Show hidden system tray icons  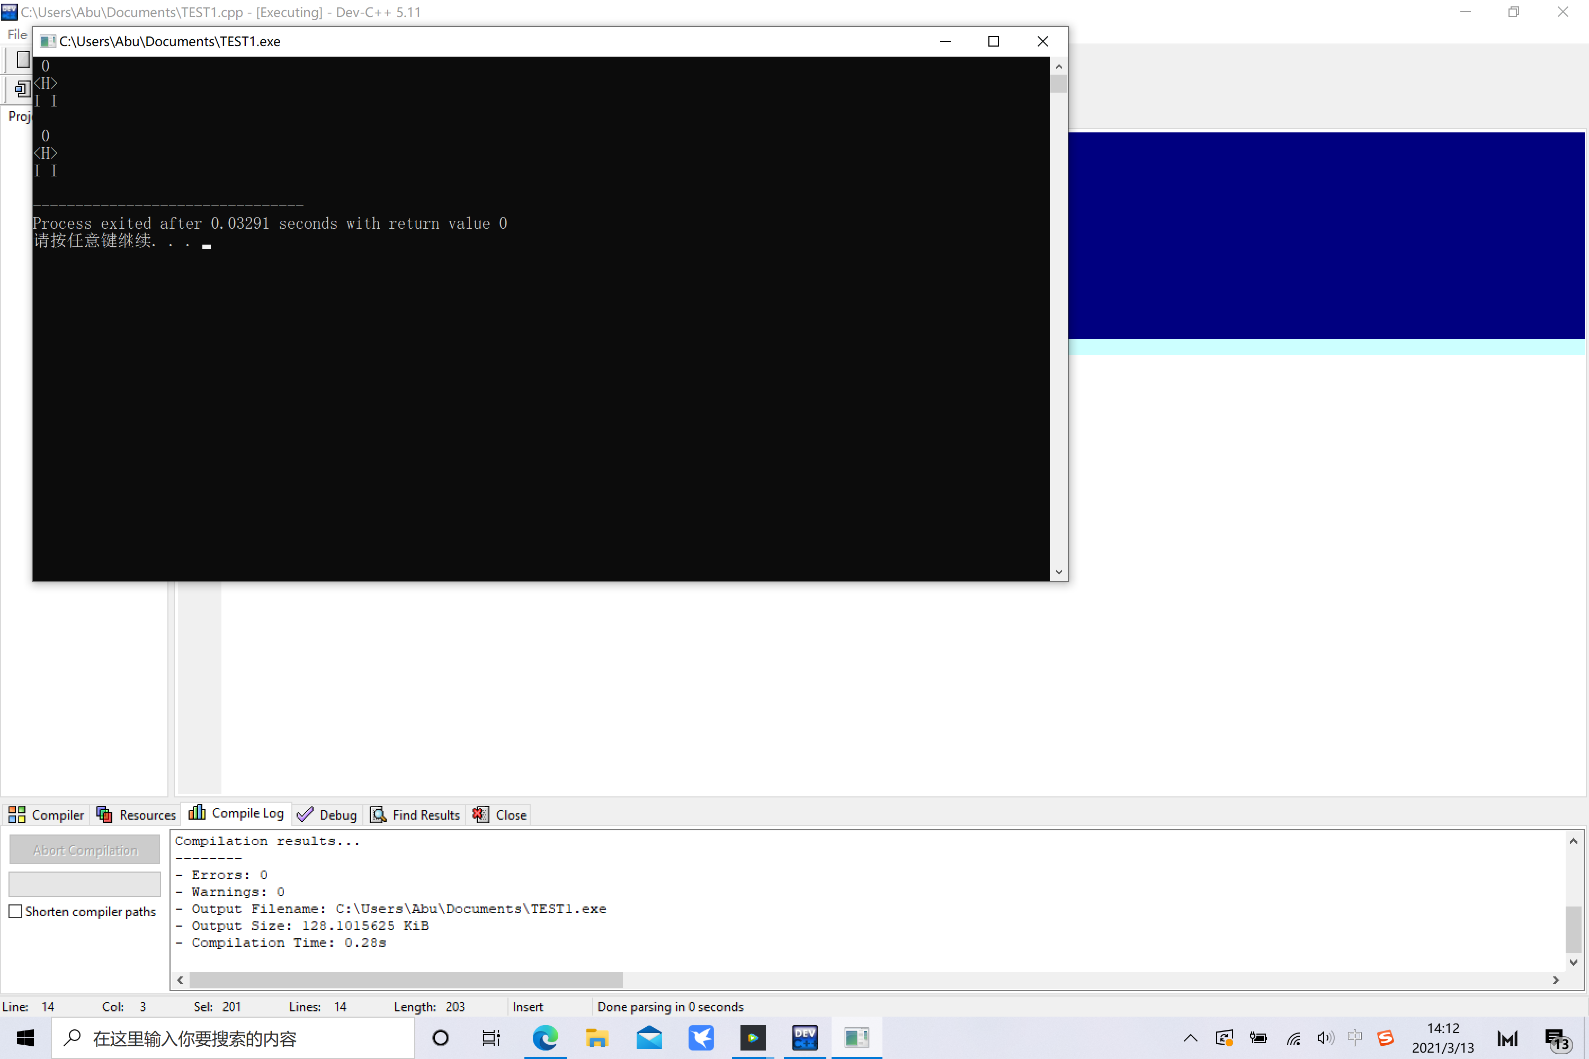1190,1038
